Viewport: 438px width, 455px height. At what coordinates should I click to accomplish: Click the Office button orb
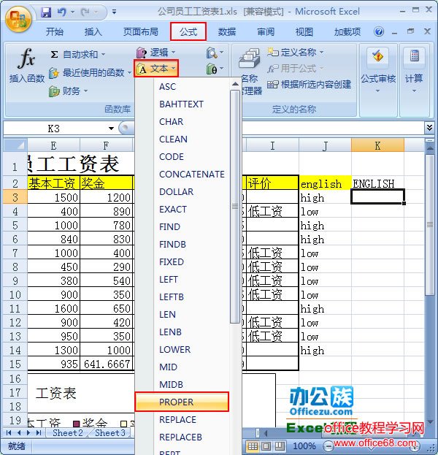pyautogui.click(x=18, y=20)
